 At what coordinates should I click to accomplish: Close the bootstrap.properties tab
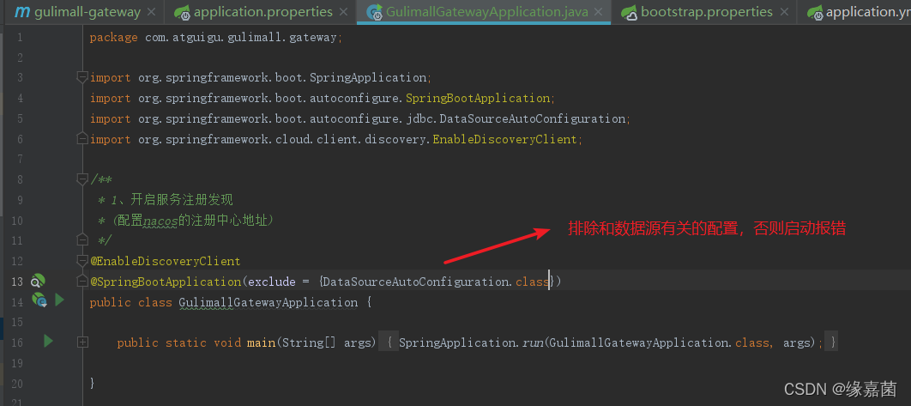click(x=784, y=12)
